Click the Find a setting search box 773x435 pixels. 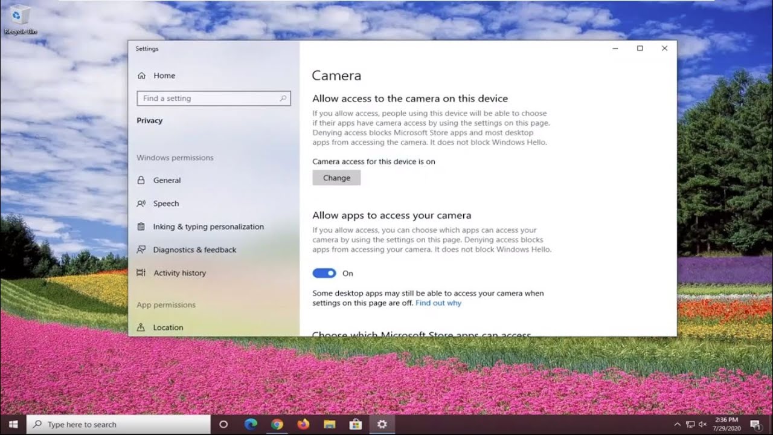point(214,98)
